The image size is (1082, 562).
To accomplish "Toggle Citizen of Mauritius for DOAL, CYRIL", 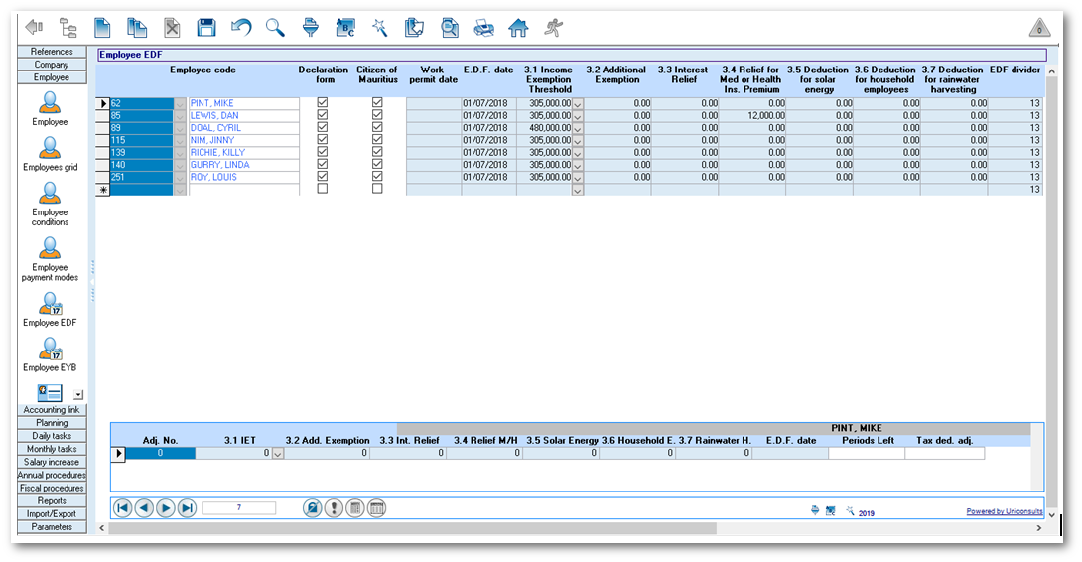I will 377,128.
